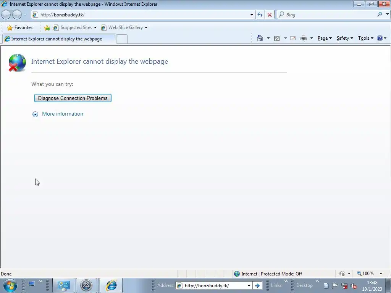The height and width of the screenshot is (293, 391).
Task: Expand the More information section arrow
Action: tap(35, 114)
